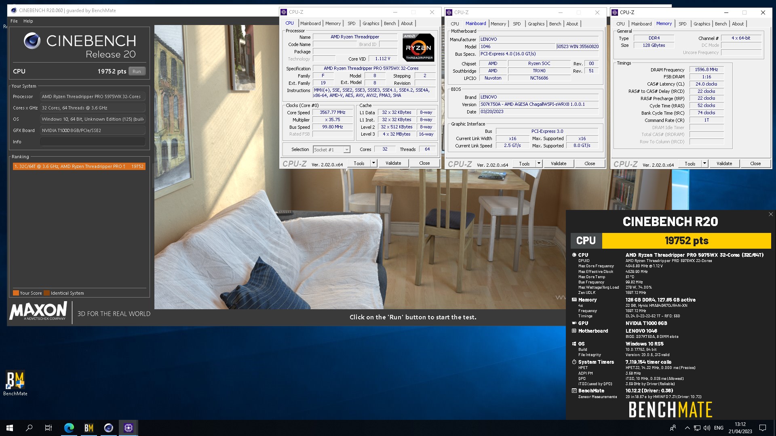Open About tab in first CPU-Z window
Viewport: 776px width, 436px height.
point(407,23)
